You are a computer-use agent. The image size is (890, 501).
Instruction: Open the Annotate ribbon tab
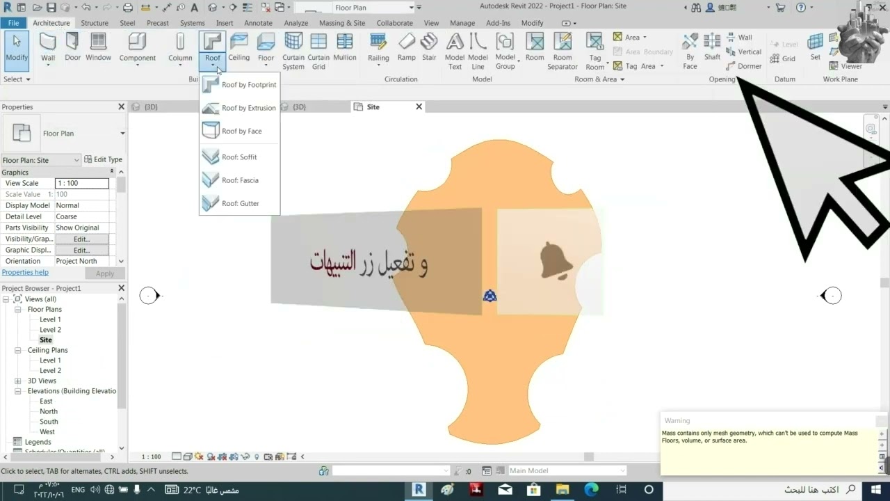(x=258, y=23)
